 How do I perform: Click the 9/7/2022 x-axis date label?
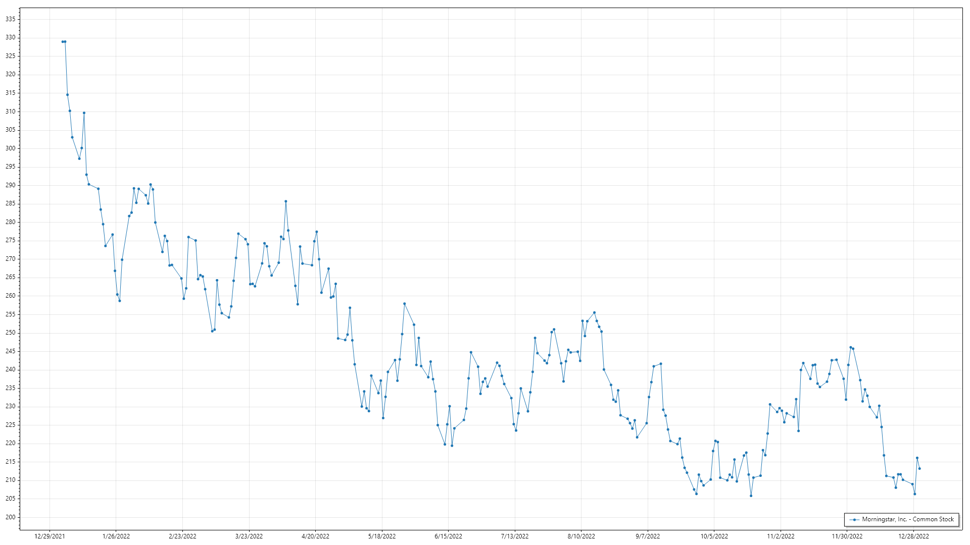click(648, 536)
